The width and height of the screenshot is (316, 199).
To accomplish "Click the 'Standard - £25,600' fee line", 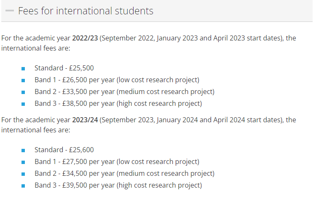I will pos(64,150).
